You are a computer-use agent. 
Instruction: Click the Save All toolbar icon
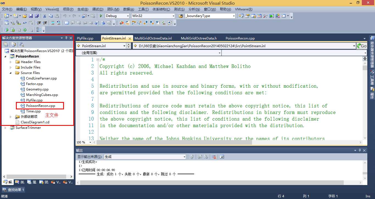pos(37,16)
